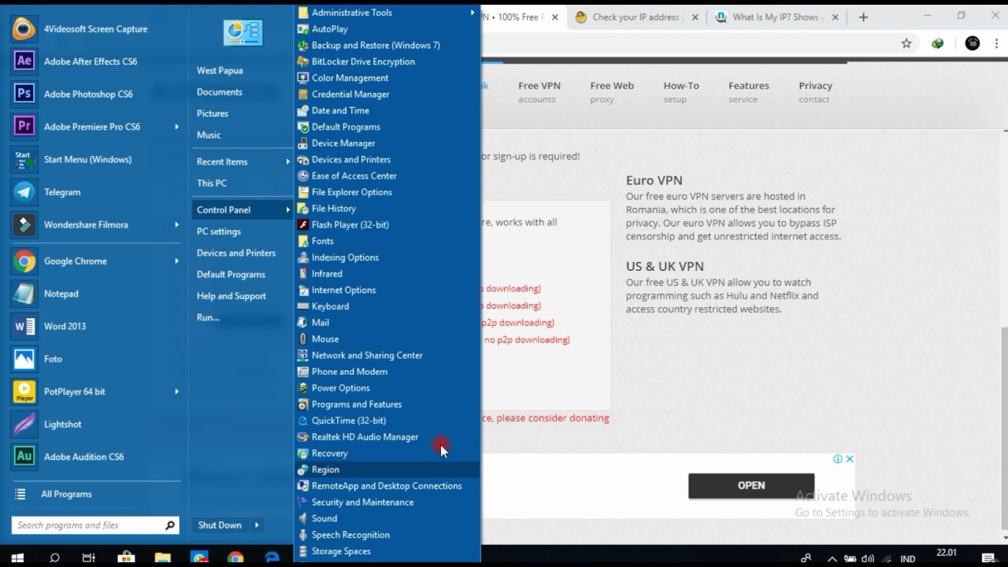Open Telegram app icon

point(24,192)
